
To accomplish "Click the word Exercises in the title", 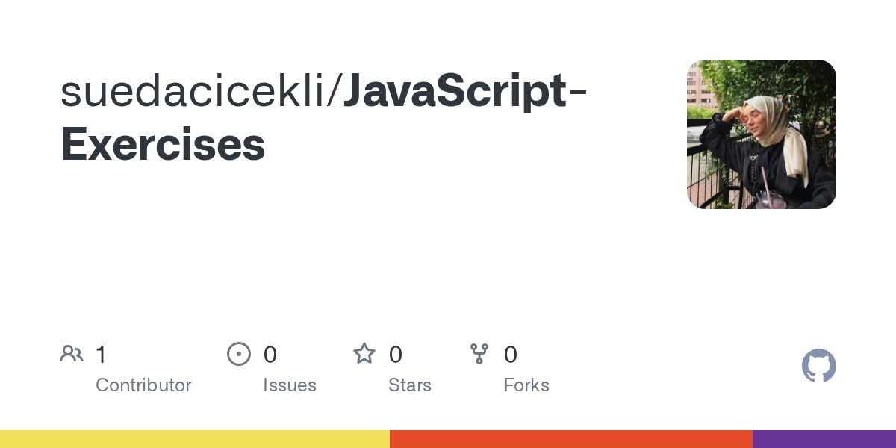I will [x=164, y=145].
